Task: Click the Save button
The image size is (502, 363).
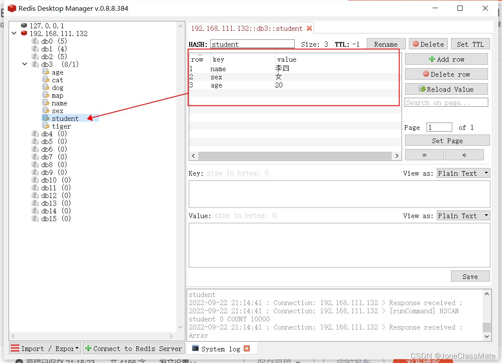Action: click(x=470, y=276)
